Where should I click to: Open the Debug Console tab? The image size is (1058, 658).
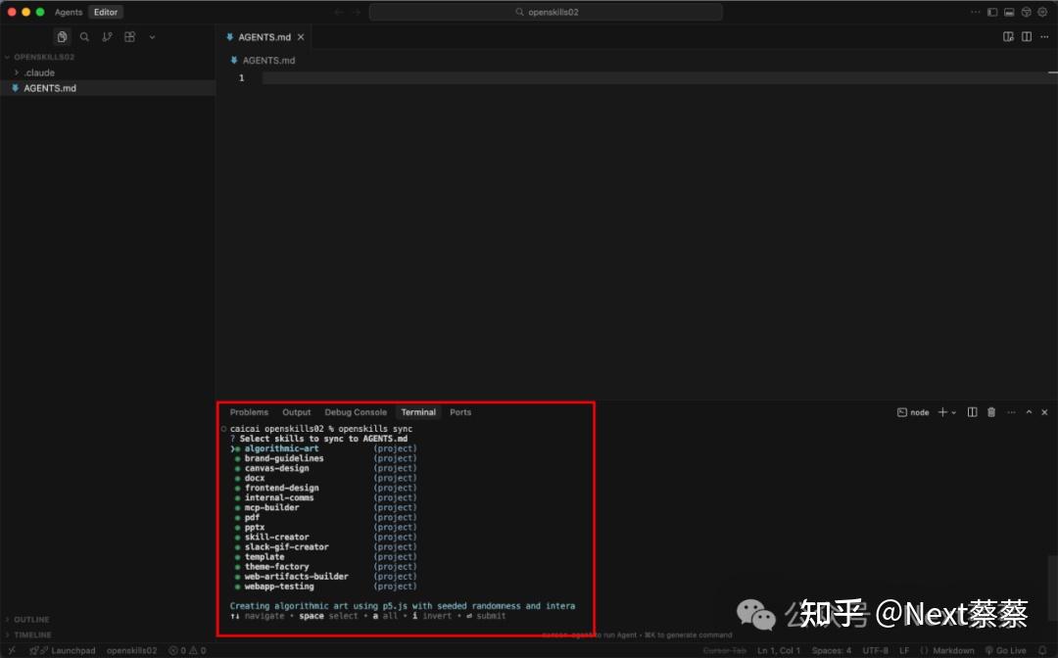(356, 411)
